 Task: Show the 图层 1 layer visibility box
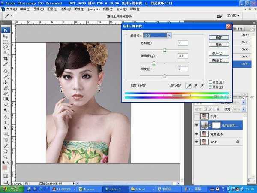pos(197,117)
